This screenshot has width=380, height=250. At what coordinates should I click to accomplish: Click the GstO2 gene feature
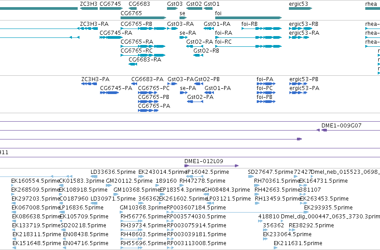tap(194, 8)
